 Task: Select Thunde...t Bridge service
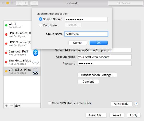pos(22,62)
